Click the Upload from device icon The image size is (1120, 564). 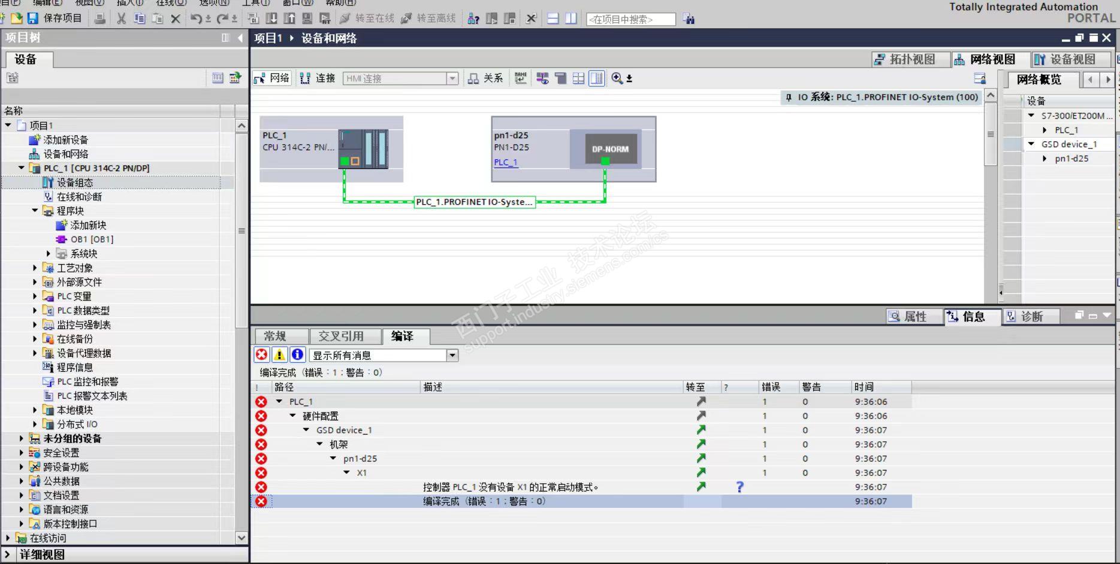(x=289, y=19)
